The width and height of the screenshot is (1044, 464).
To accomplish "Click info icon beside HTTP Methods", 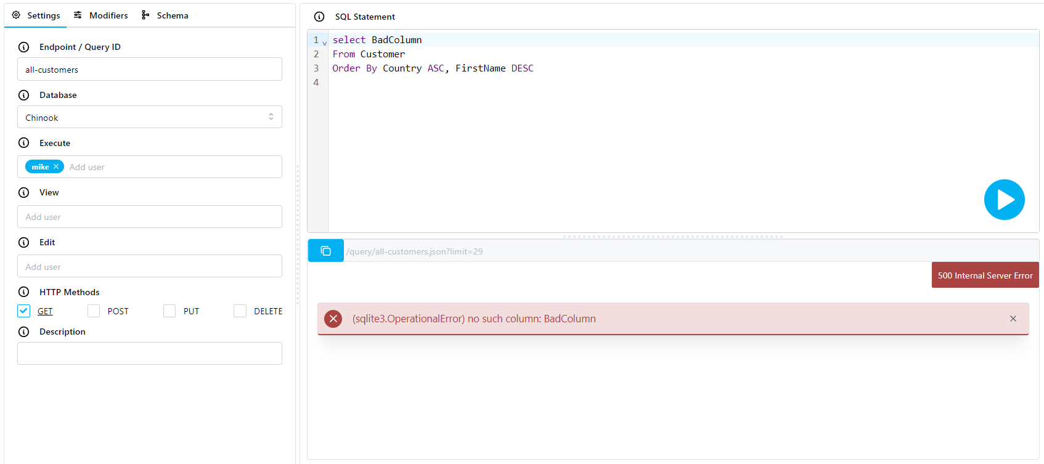I will tap(24, 292).
